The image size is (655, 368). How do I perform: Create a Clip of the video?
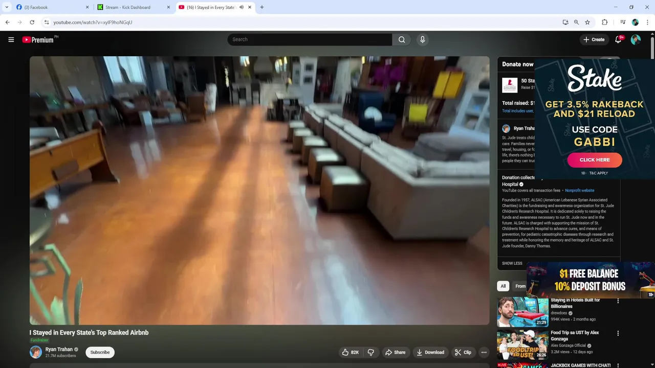pos(463,352)
